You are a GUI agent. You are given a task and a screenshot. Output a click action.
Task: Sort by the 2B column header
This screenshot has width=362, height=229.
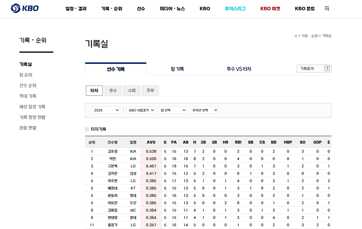(203, 142)
